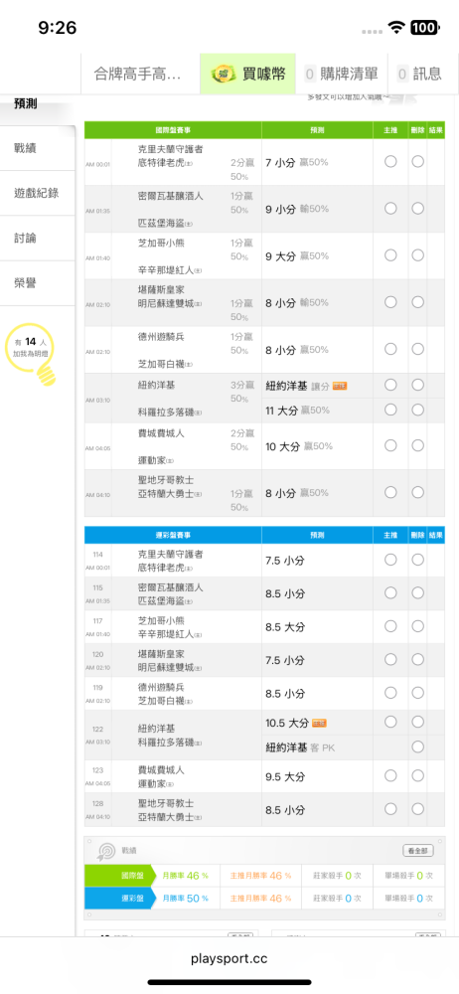The width and height of the screenshot is (459, 994).
Task: Open the 訊息 tab
Action: pos(419,74)
